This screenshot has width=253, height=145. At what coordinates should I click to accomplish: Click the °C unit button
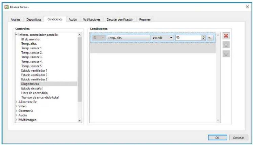point(210,38)
